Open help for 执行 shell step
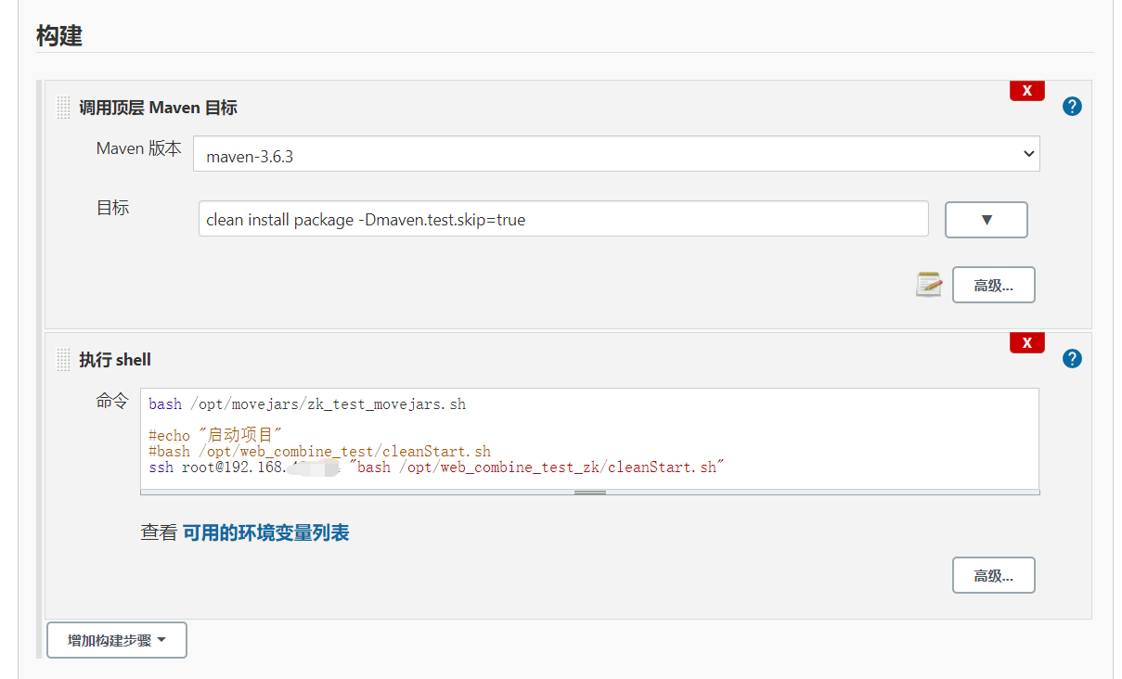This screenshot has width=1122, height=679. coord(1072,359)
